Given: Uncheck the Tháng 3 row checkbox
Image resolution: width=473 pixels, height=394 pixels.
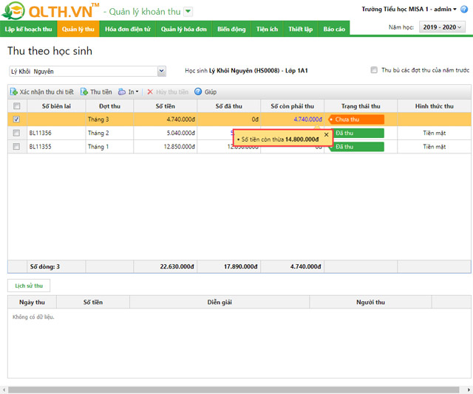Looking at the screenshot, I should click(16, 120).
